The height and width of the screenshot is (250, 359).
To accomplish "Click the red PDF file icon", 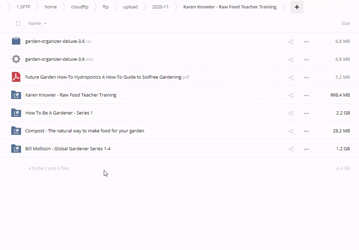I will tap(16, 77).
